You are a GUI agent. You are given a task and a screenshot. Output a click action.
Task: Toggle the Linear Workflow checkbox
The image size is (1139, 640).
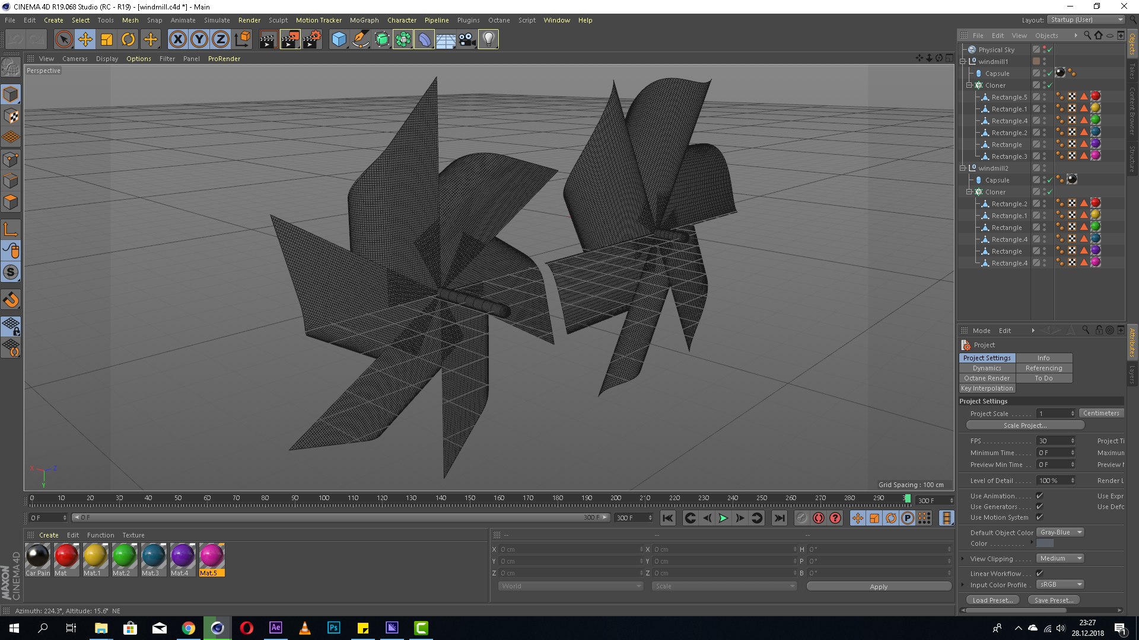tap(1039, 573)
